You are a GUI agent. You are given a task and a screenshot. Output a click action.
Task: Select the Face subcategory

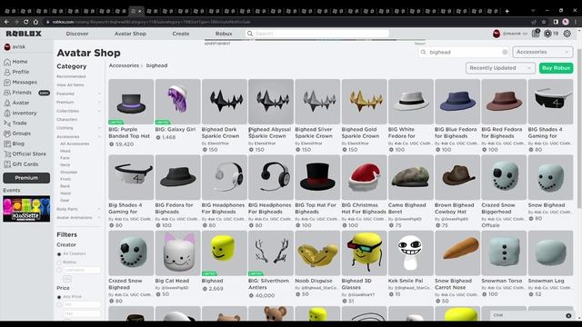click(x=65, y=158)
